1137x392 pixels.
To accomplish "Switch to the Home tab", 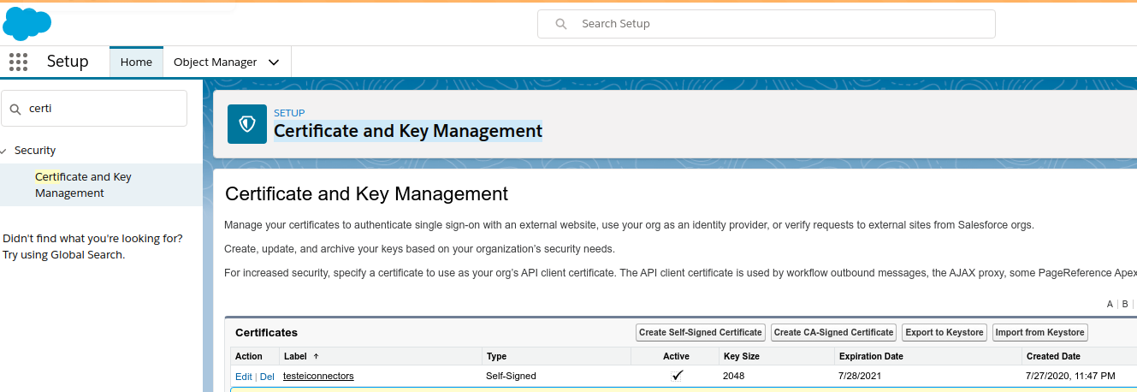I will 136,62.
